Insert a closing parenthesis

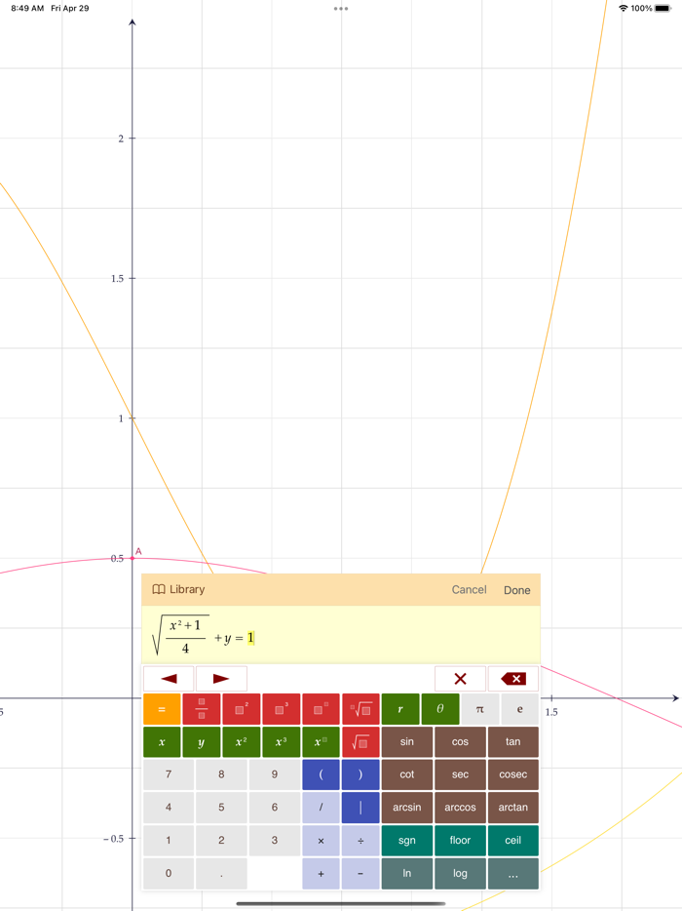click(x=360, y=774)
